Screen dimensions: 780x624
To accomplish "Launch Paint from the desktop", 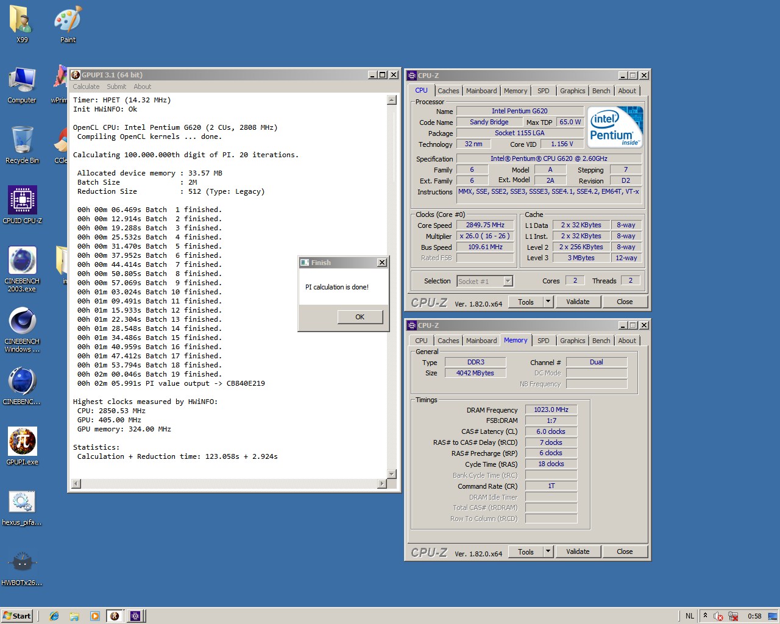I will 68,24.
